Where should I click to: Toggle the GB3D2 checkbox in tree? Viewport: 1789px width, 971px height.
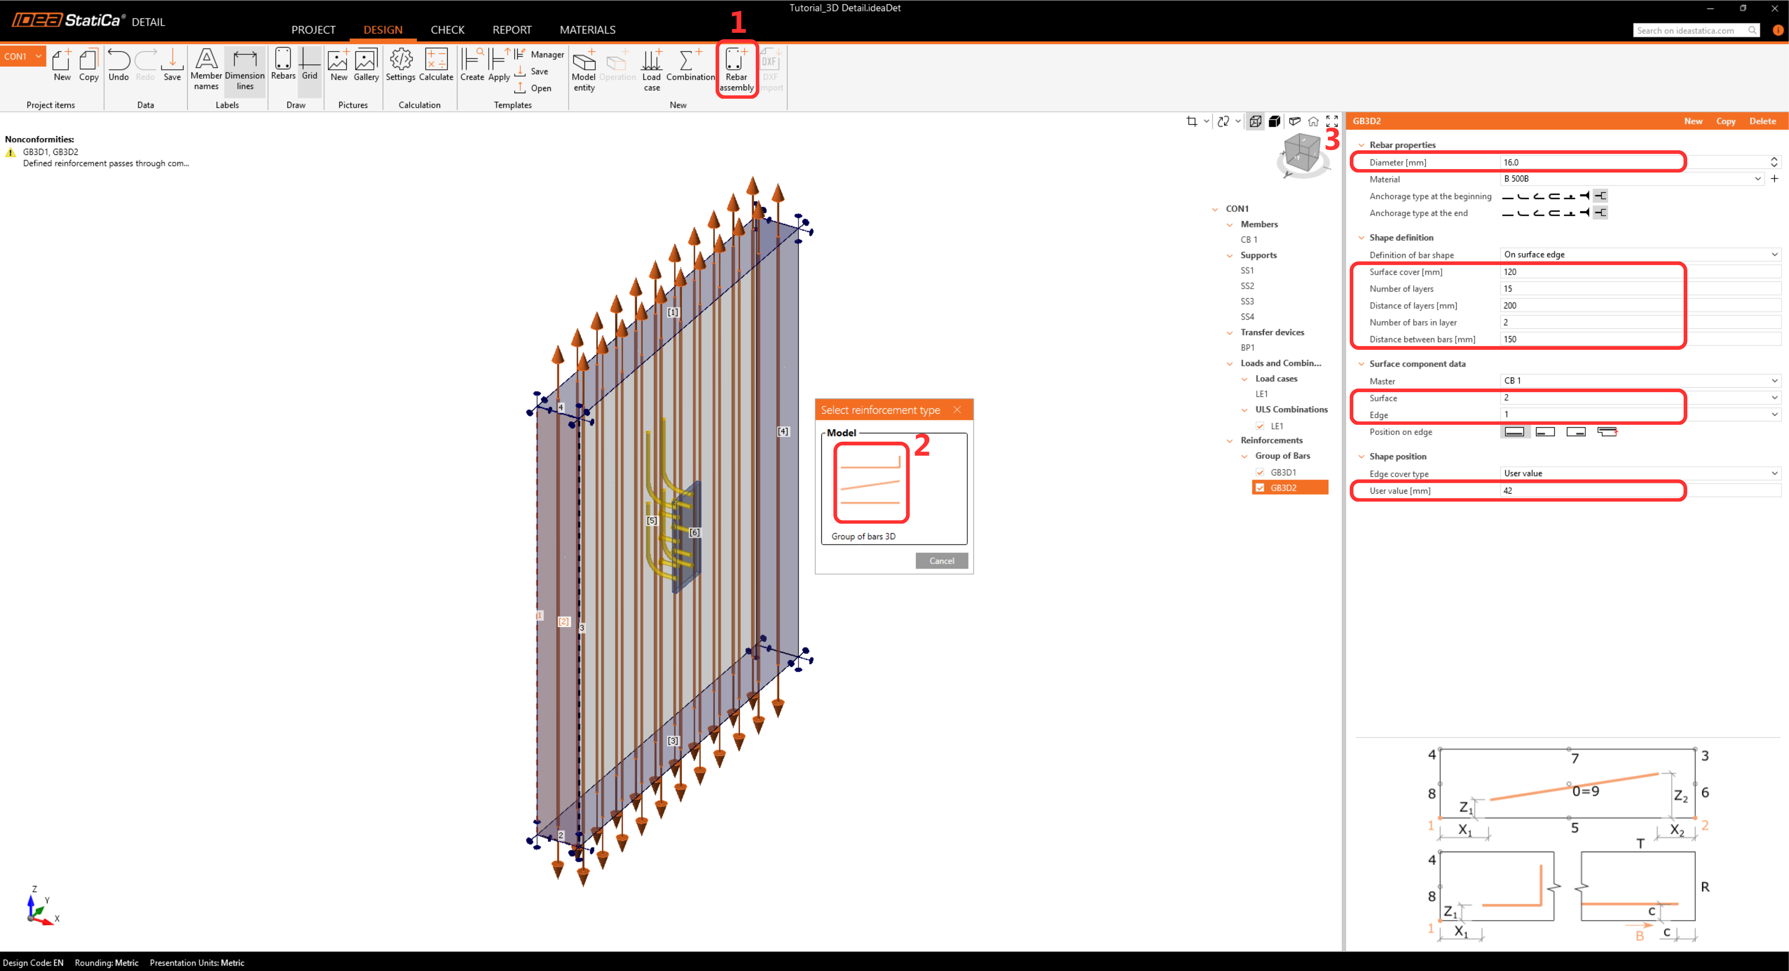(x=1260, y=488)
